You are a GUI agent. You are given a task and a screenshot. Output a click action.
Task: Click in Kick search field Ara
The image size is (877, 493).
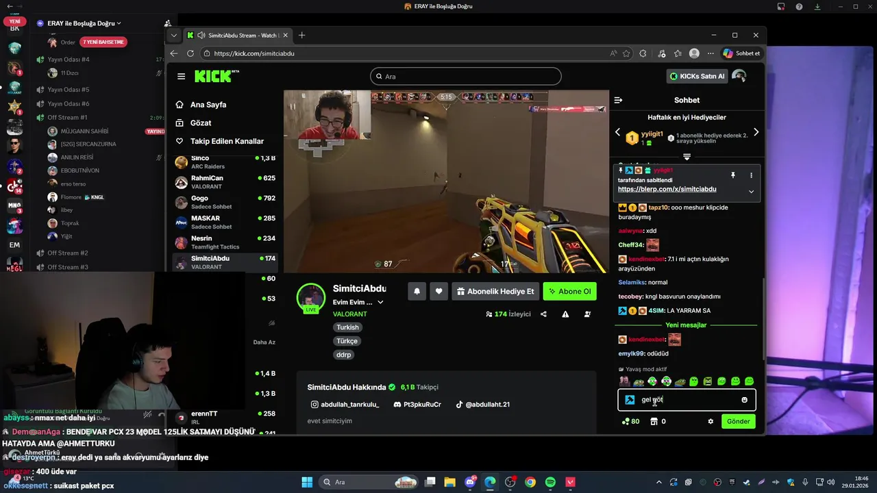pos(466,76)
